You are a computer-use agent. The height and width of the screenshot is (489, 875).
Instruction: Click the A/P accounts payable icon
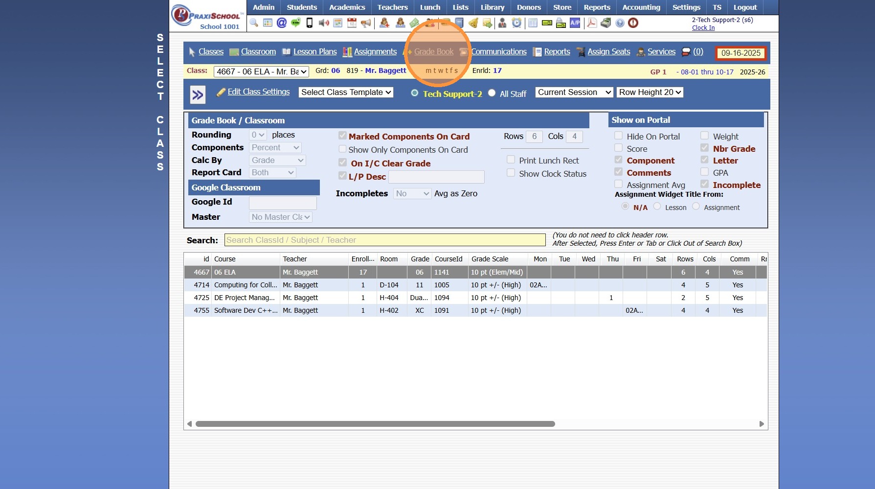(575, 23)
